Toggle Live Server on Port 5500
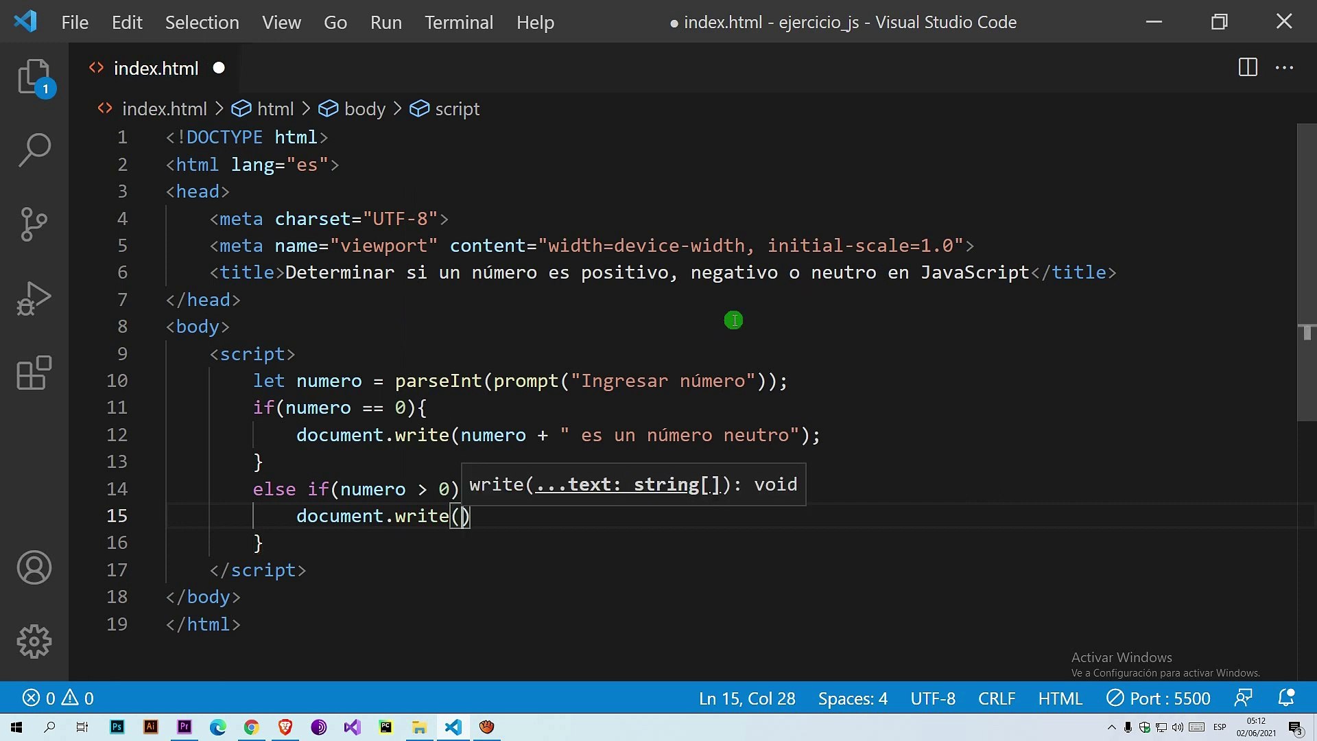Screen dimensions: 1317x741 point(1159,698)
